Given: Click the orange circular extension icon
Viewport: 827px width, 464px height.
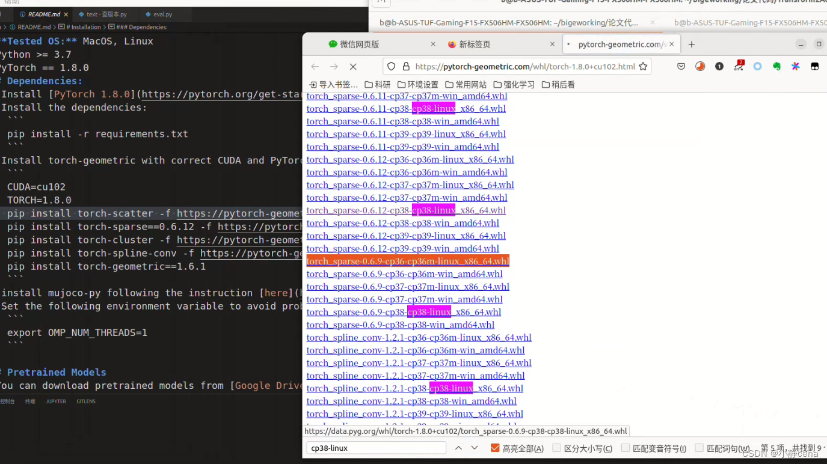Looking at the screenshot, I should pos(700,67).
